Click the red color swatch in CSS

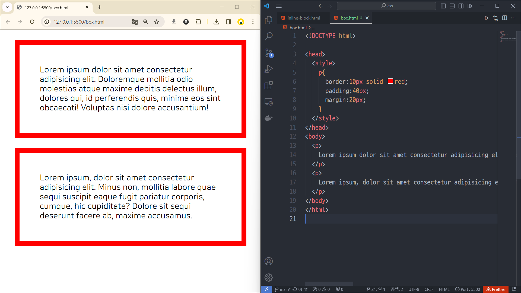coord(390,81)
